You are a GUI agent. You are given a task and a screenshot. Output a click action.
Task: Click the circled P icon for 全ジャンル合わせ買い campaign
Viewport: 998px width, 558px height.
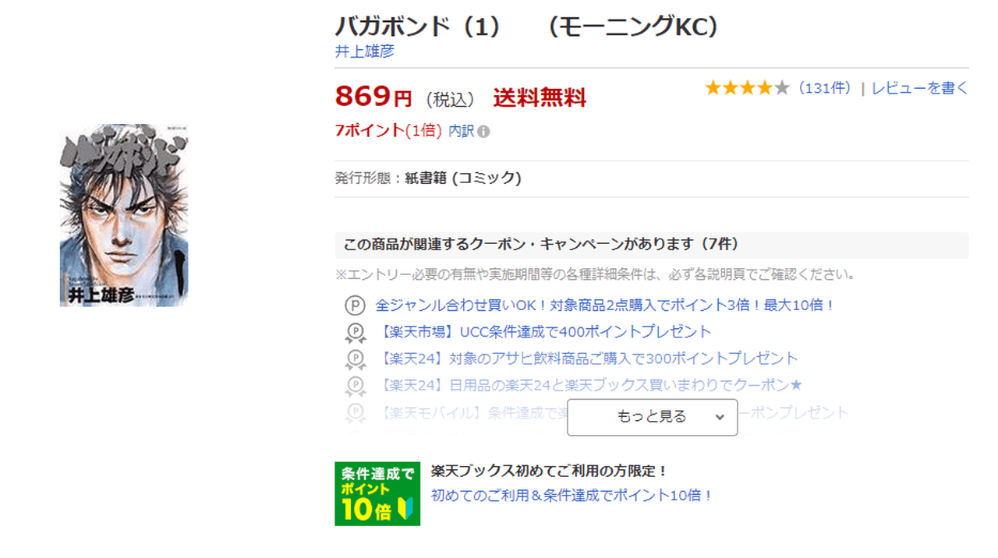coord(355,305)
